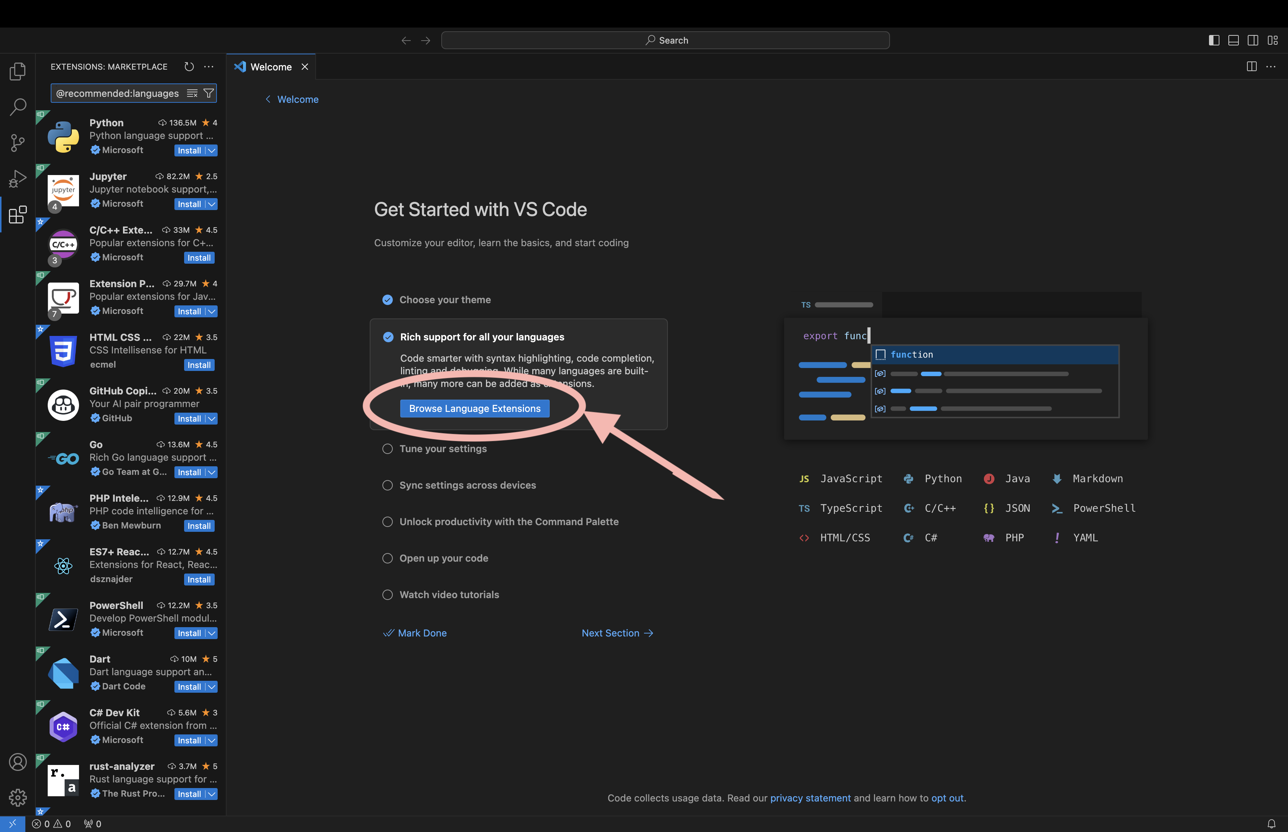The height and width of the screenshot is (832, 1288).
Task: Open the Dart extension logo
Action: (x=63, y=673)
